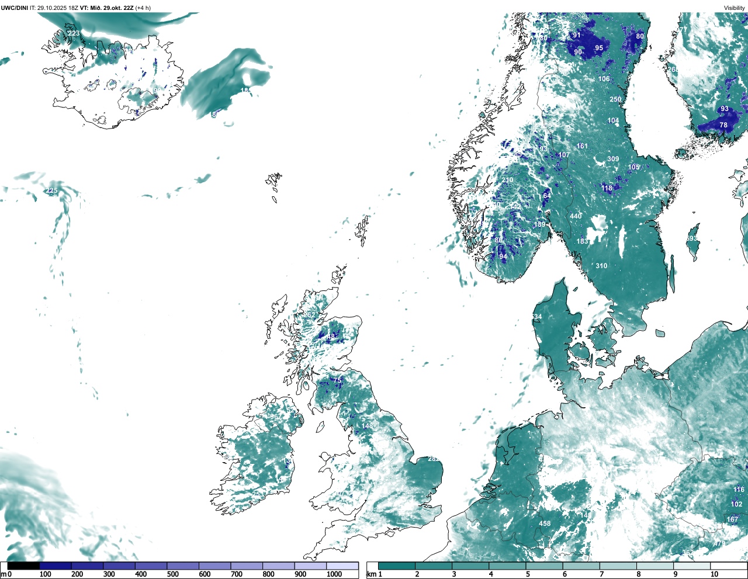The image size is (748, 579).
Task: Select the black swatch at legend start
Action: click(x=24, y=566)
